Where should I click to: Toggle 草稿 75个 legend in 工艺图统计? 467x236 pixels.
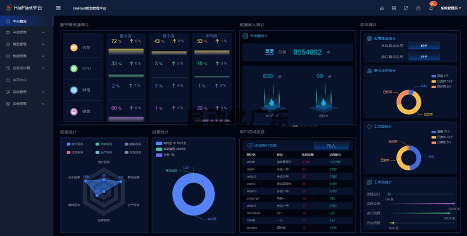pos(441,131)
